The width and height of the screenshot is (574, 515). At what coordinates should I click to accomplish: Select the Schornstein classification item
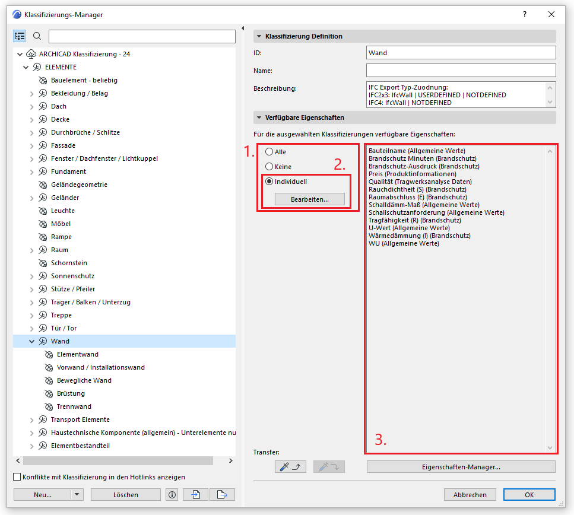point(68,263)
